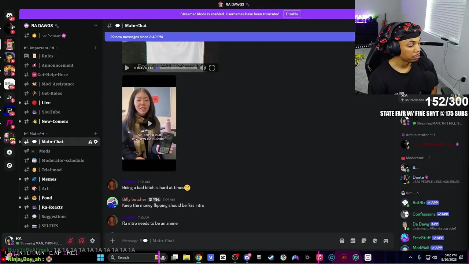The image size is (469, 264).
Task: Open the apps game controller icon
Action: click(386, 241)
